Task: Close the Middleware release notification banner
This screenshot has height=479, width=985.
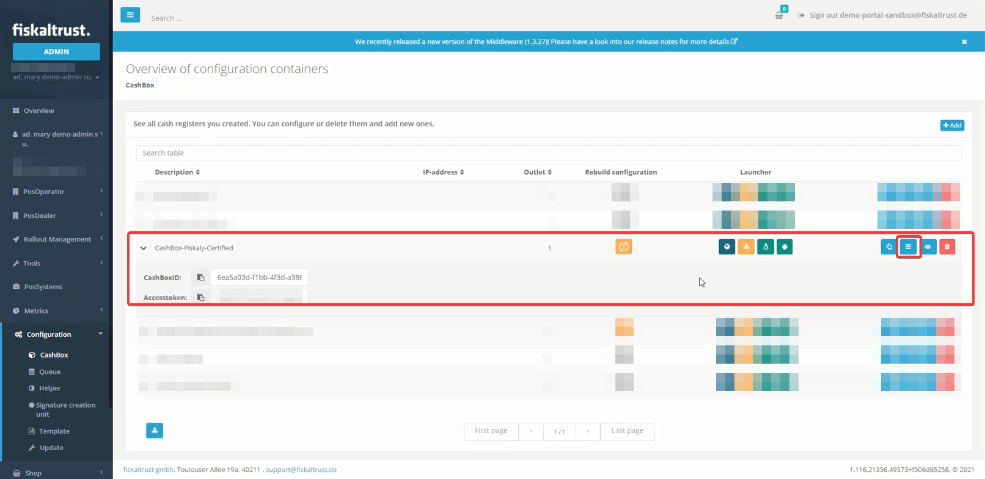Action: coord(964,42)
